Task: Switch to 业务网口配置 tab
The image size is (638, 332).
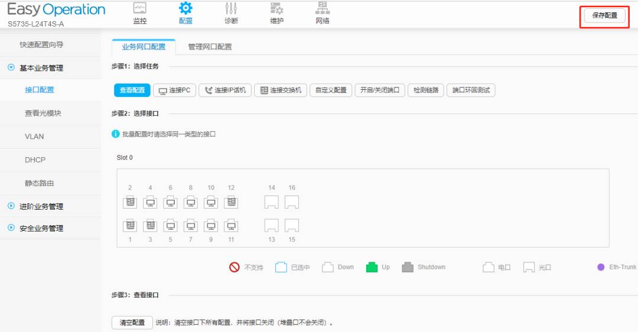Action: (x=144, y=47)
